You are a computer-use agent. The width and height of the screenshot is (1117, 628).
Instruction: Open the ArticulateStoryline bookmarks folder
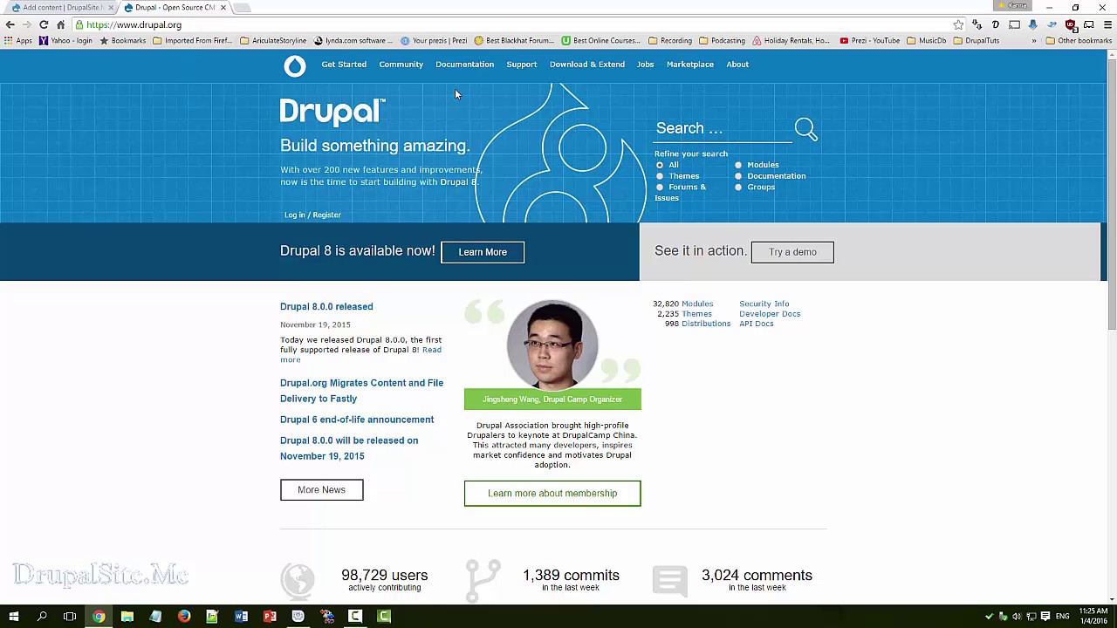point(273,40)
